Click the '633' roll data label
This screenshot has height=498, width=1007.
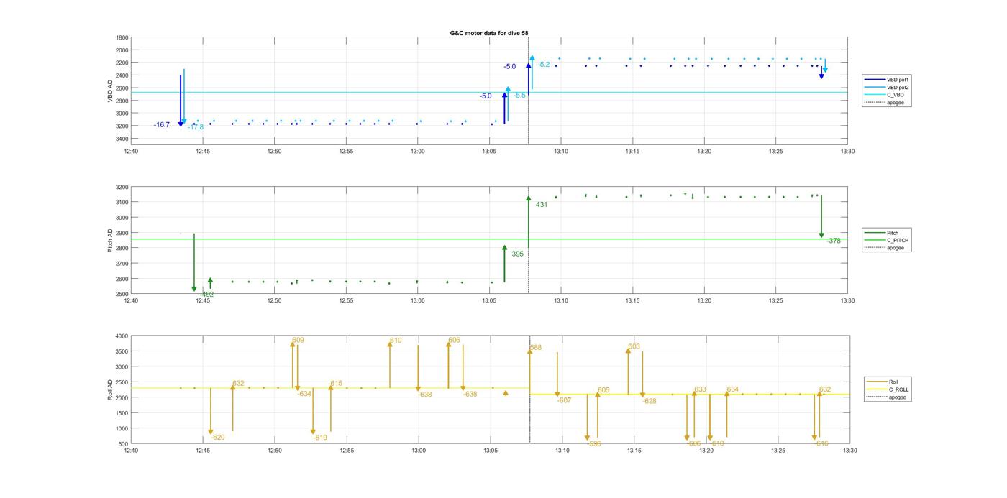701,389
